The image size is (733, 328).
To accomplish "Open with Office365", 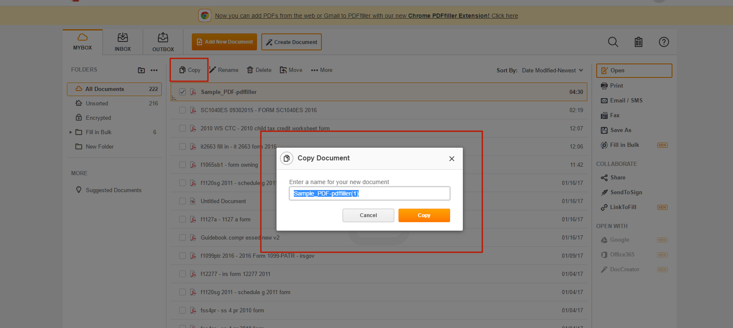I will click(x=618, y=254).
